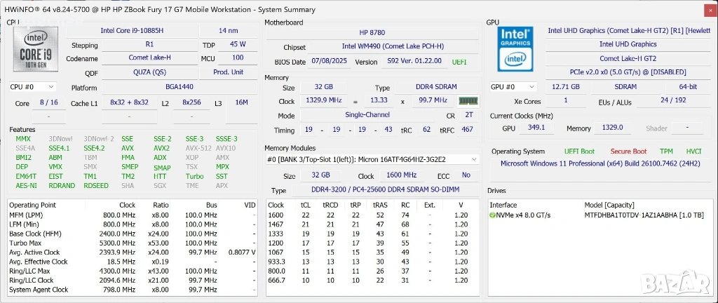
Task: Open the CPU #0 selector dropdown
Action: click(x=32, y=87)
